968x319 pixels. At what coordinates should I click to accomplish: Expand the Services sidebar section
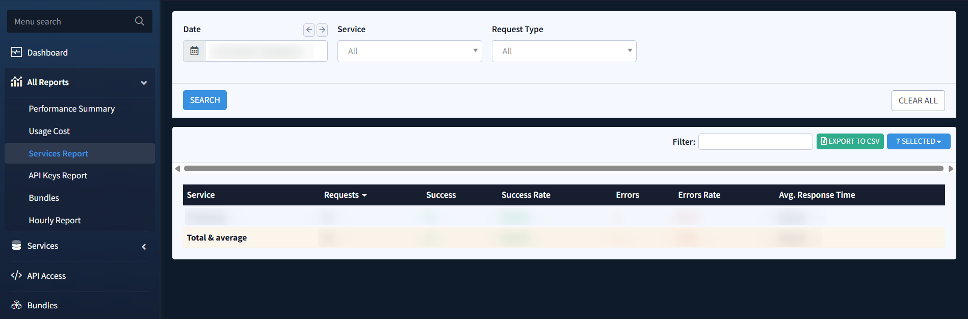click(144, 247)
